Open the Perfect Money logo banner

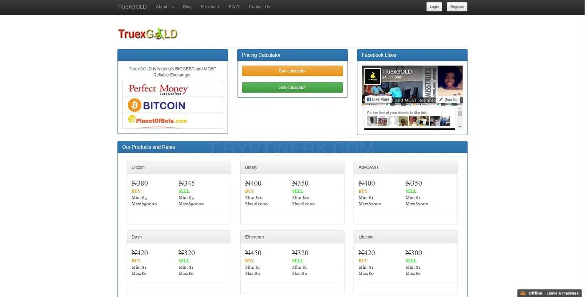[x=173, y=89]
